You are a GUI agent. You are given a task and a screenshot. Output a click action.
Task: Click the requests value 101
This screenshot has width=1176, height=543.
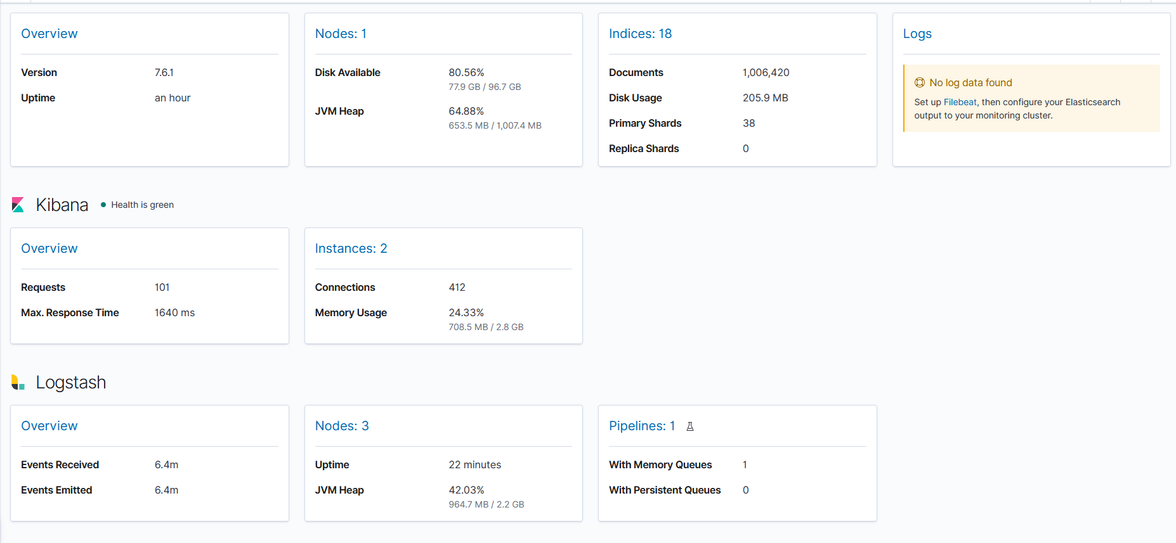(162, 287)
